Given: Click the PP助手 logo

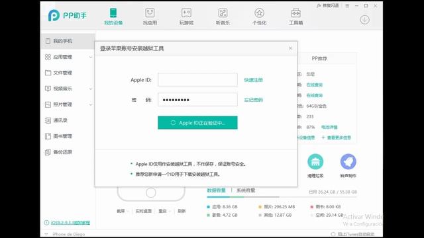Looking at the screenshot, I should coord(68,15).
